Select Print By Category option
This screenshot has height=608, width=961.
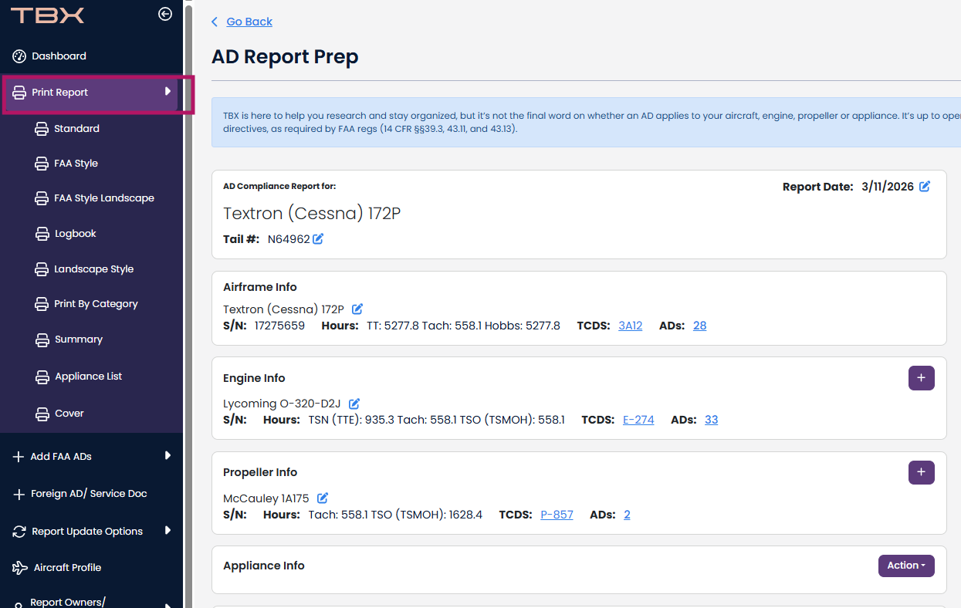click(96, 304)
